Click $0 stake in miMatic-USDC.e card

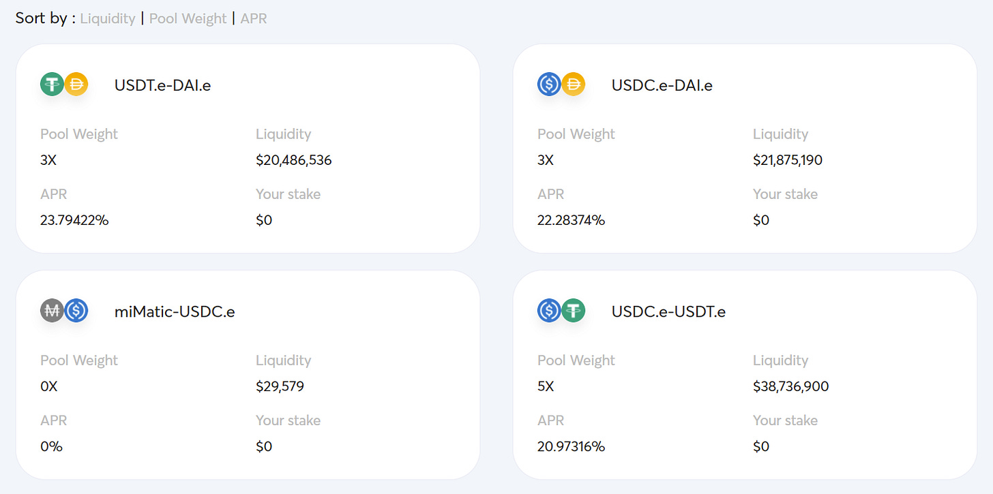point(264,447)
